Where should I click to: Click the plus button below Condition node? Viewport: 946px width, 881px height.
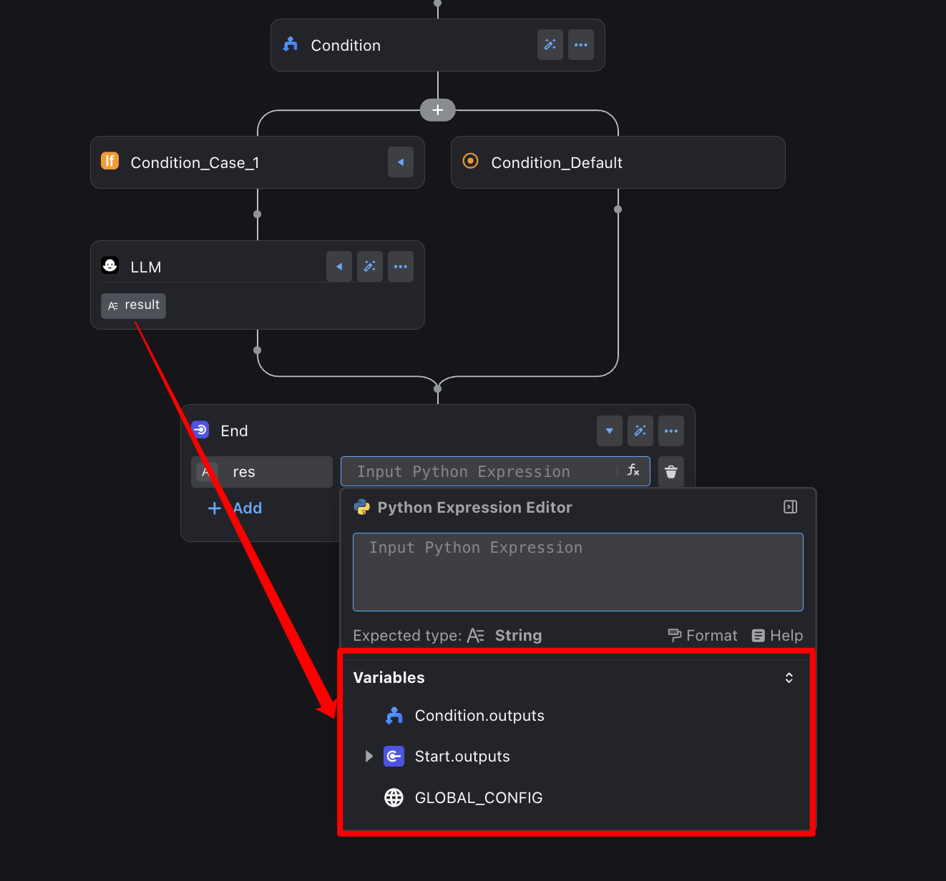(437, 110)
